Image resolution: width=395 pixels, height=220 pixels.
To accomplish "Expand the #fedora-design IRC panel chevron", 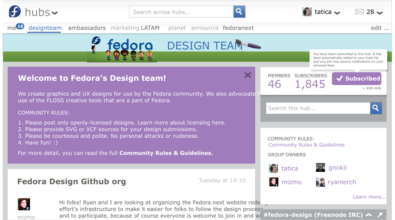I will pos(369,215).
